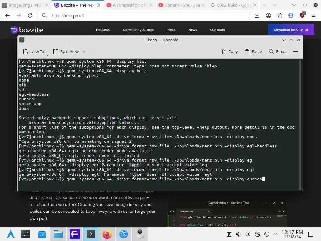
Task: Open the Arch Linux application launcher
Action: pos(11,234)
